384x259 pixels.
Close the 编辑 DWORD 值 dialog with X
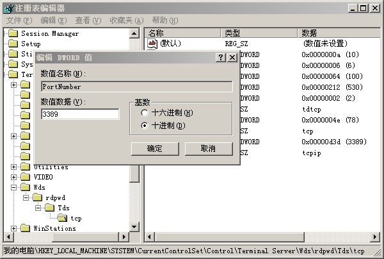(x=232, y=58)
